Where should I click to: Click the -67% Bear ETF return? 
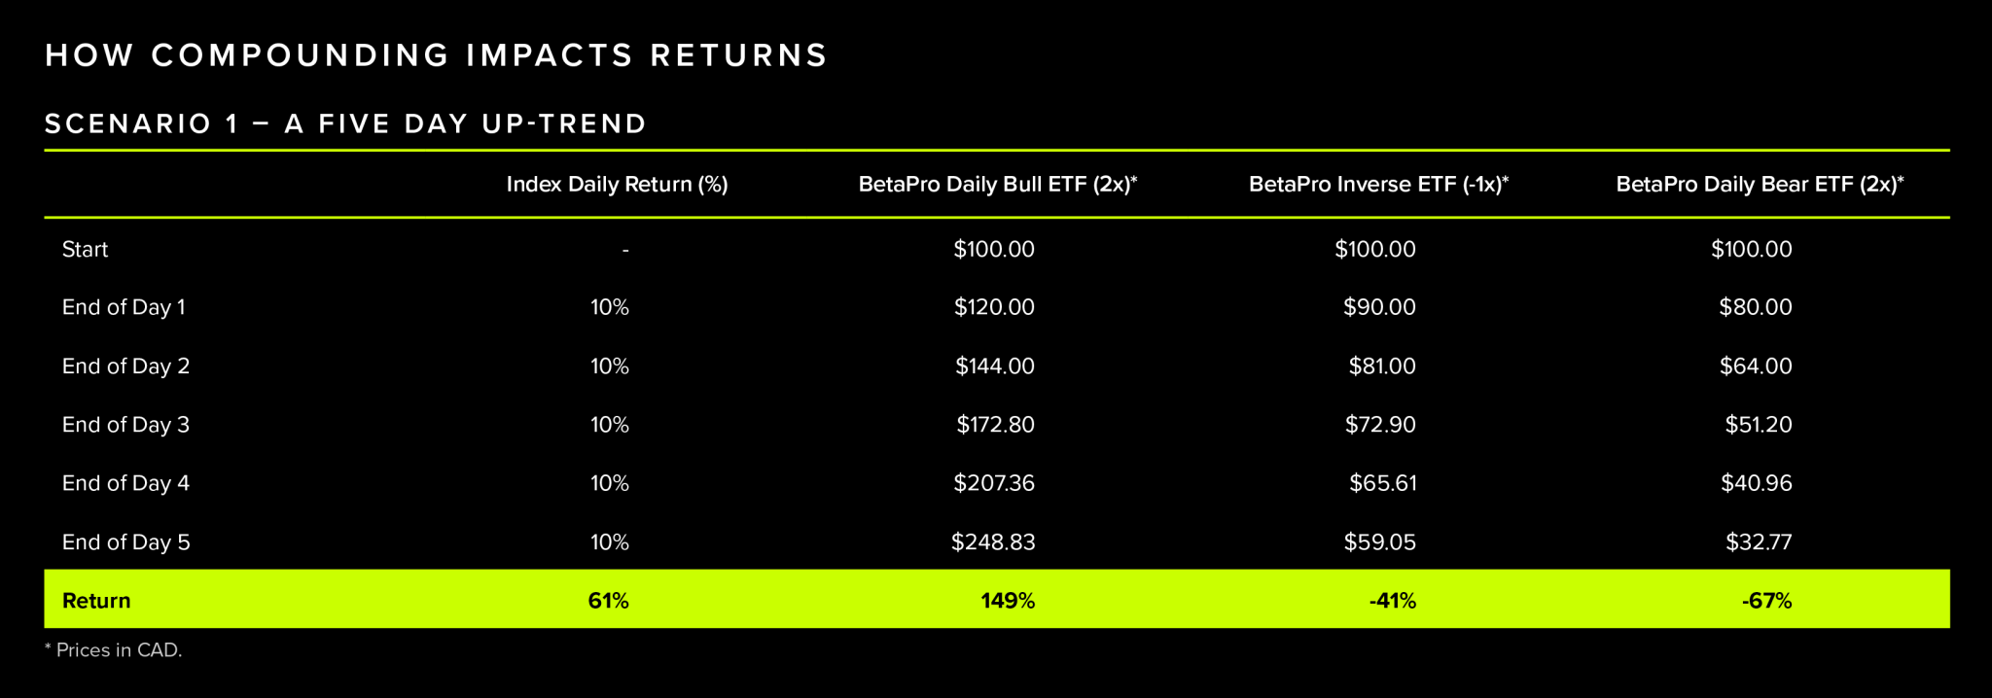point(1766,601)
